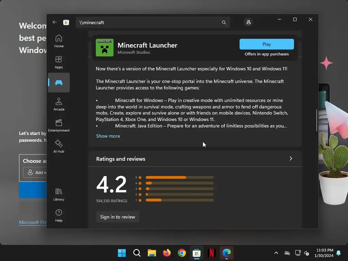The image size is (348, 261).
Task: Click the Offers in-app purchases text
Action: tap(266, 54)
